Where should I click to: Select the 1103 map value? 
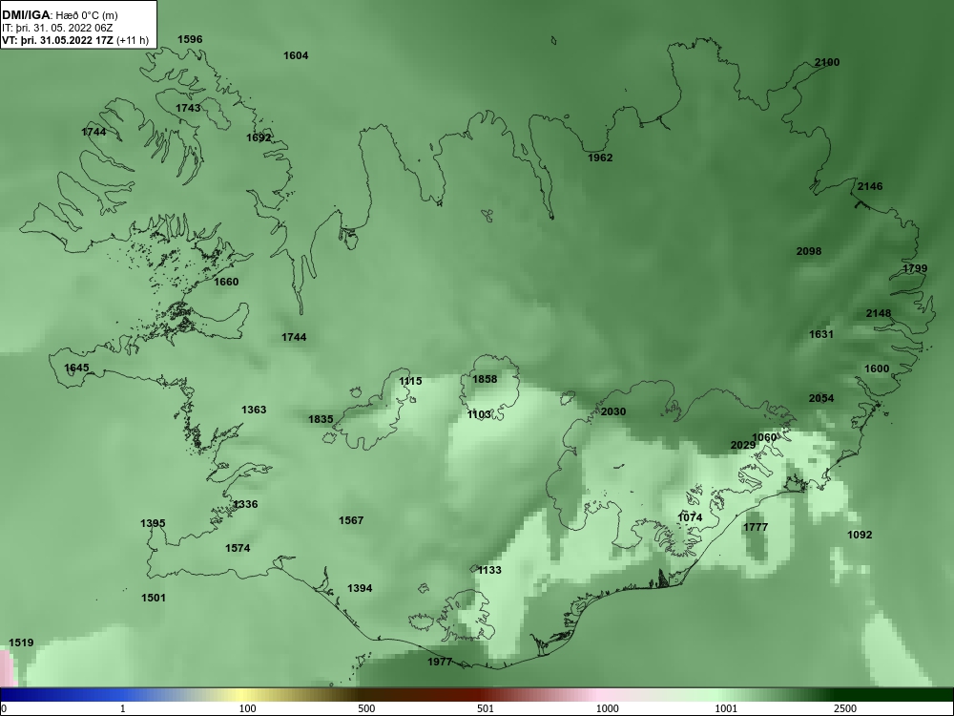pos(479,414)
